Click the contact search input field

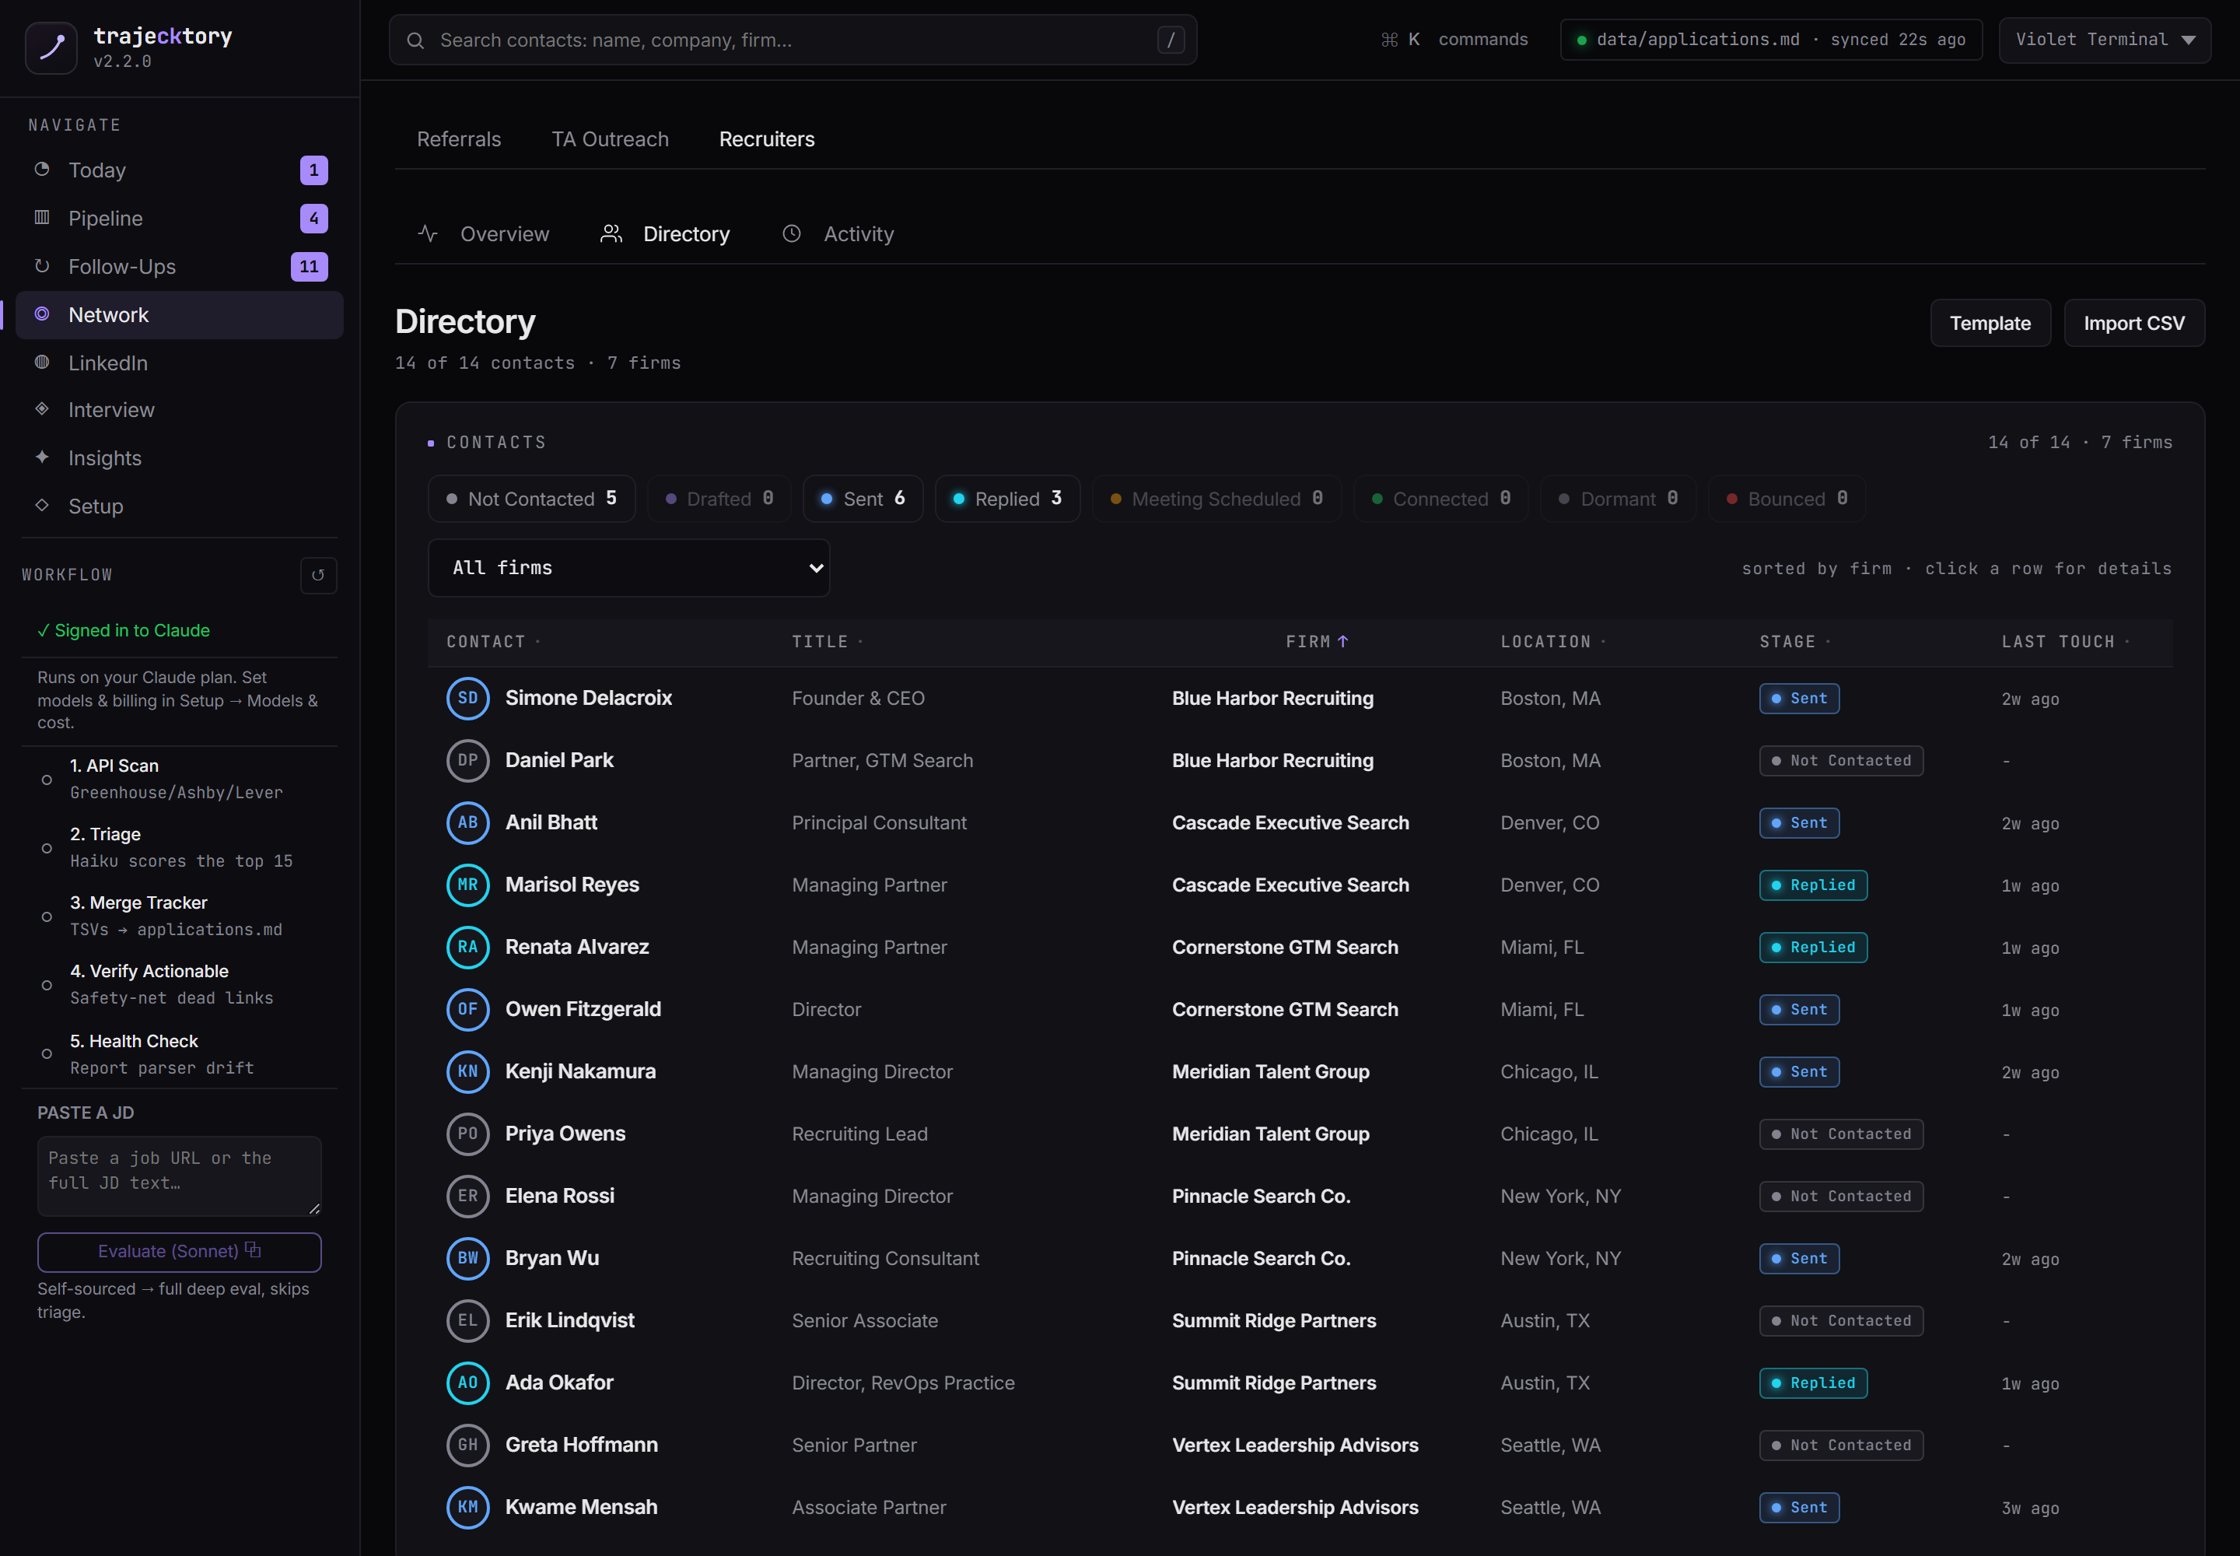click(x=793, y=40)
